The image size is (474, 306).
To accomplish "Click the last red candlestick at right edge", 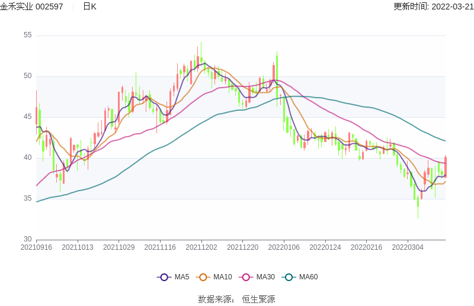I will point(445,166).
